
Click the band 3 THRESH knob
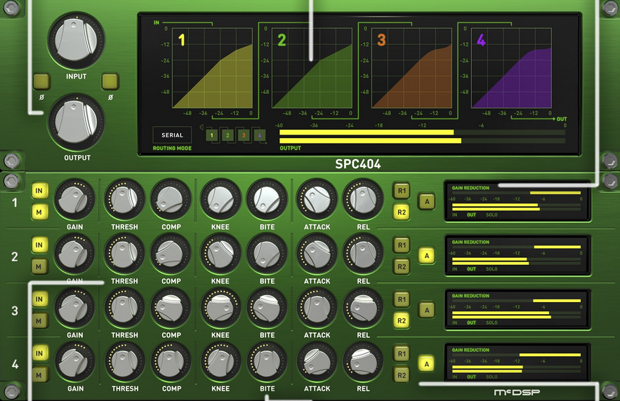point(124,308)
